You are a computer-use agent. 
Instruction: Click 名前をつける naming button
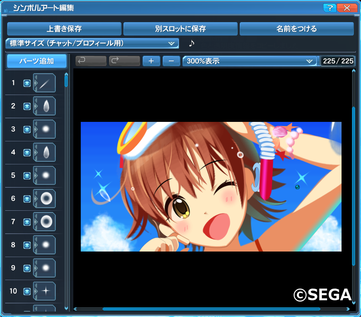(297, 29)
